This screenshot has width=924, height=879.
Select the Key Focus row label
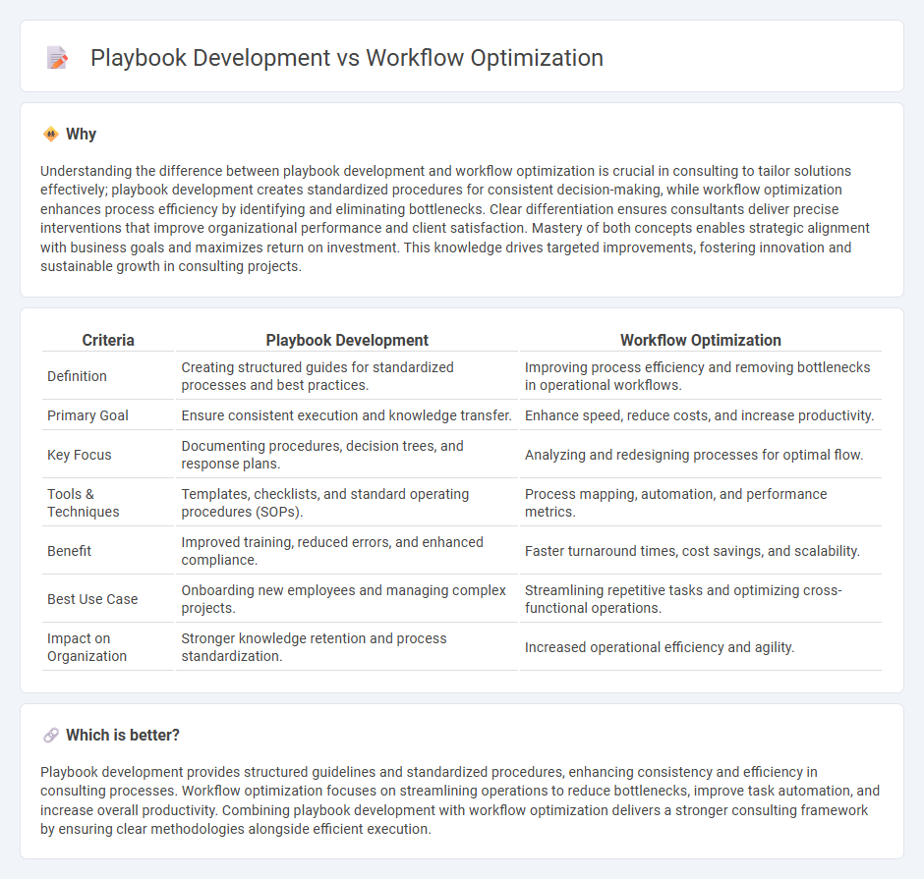[x=80, y=455]
